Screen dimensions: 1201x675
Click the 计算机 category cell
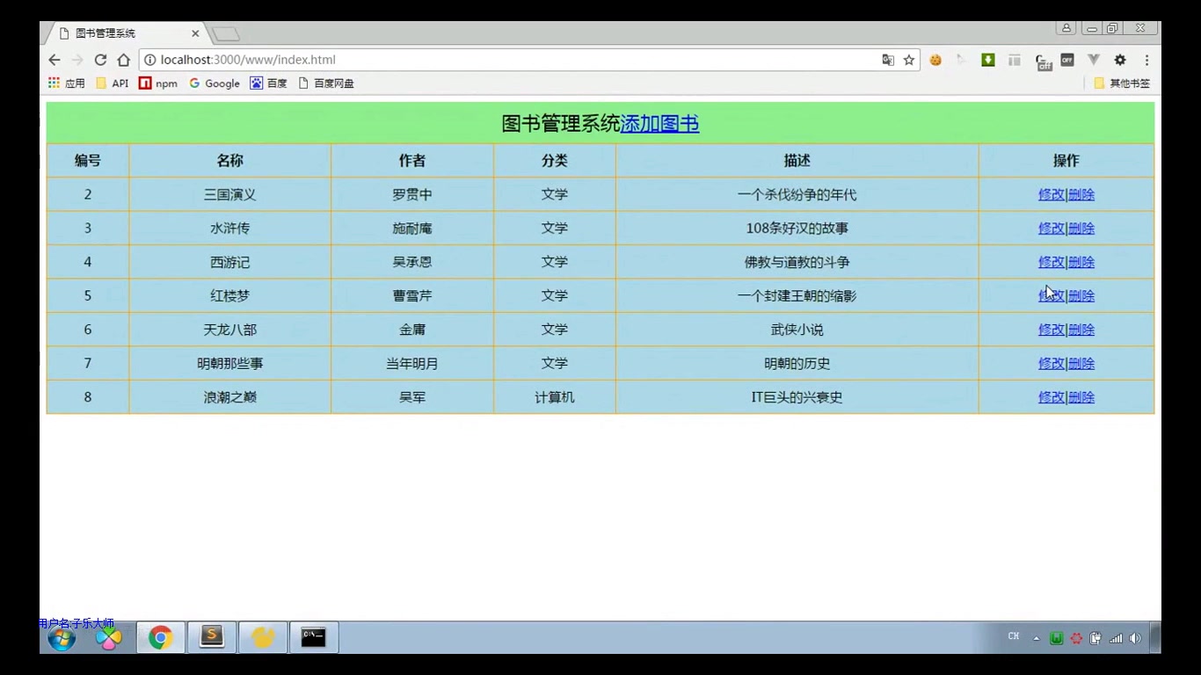(x=555, y=397)
